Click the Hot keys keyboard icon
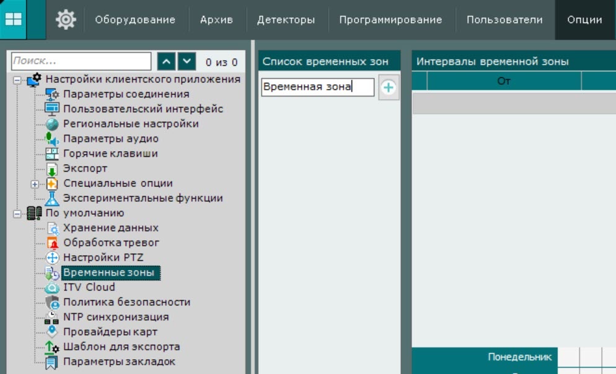This screenshot has height=374, width=616. click(53, 154)
